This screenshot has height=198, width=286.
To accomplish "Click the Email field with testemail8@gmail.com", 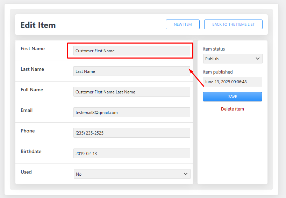I will coord(132,112).
